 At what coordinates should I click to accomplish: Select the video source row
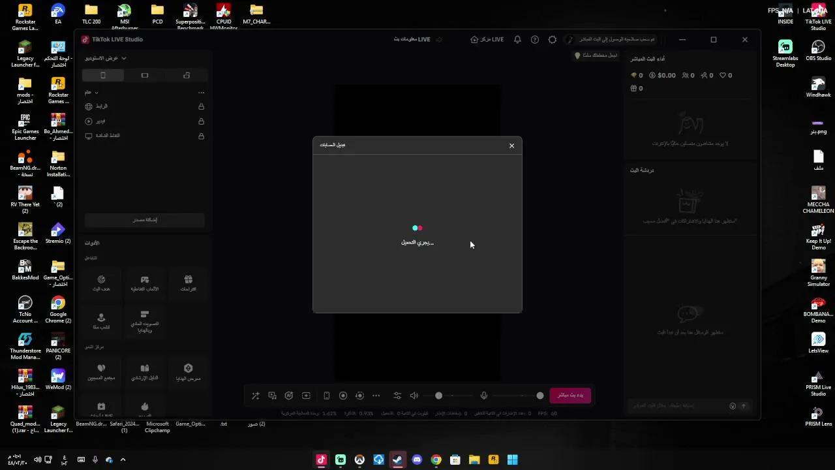click(145, 121)
